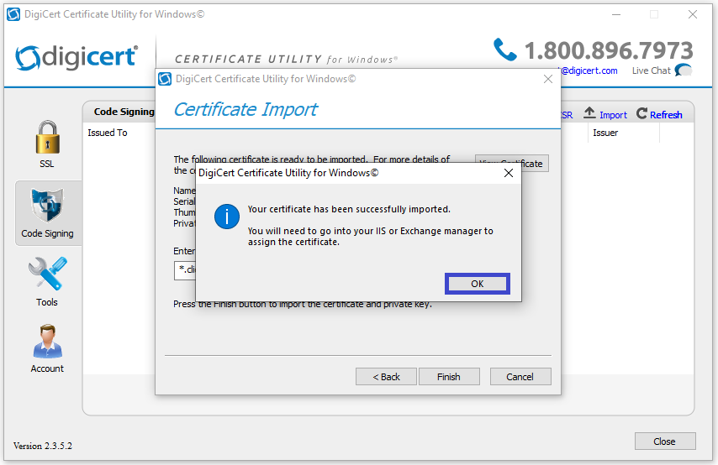Viewport: 718px width, 465px height.
Task: Close the main DigiCert Utility window
Action: pos(693,14)
